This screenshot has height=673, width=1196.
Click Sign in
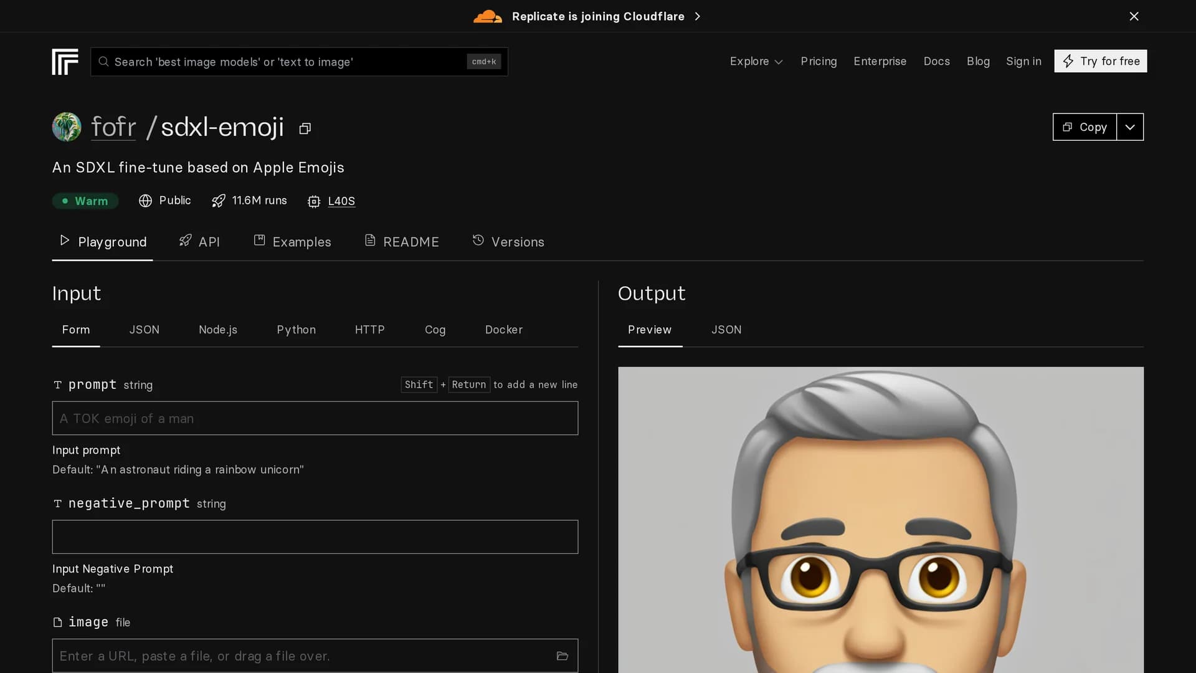(x=1023, y=61)
